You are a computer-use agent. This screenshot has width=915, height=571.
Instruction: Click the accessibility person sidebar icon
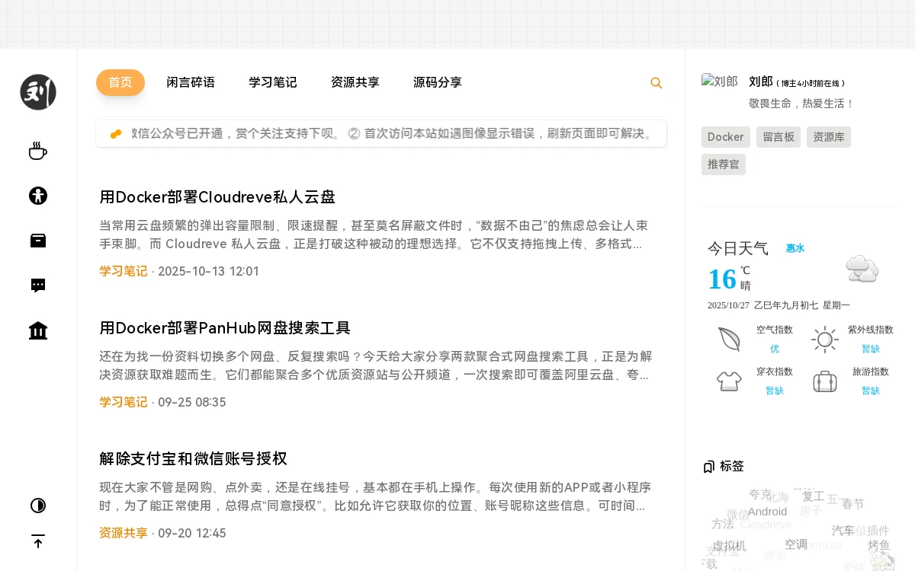click(38, 196)
